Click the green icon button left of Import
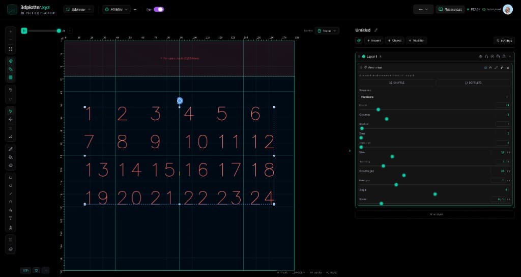Screen dimensions: 521x277 [x=359, y=41]
